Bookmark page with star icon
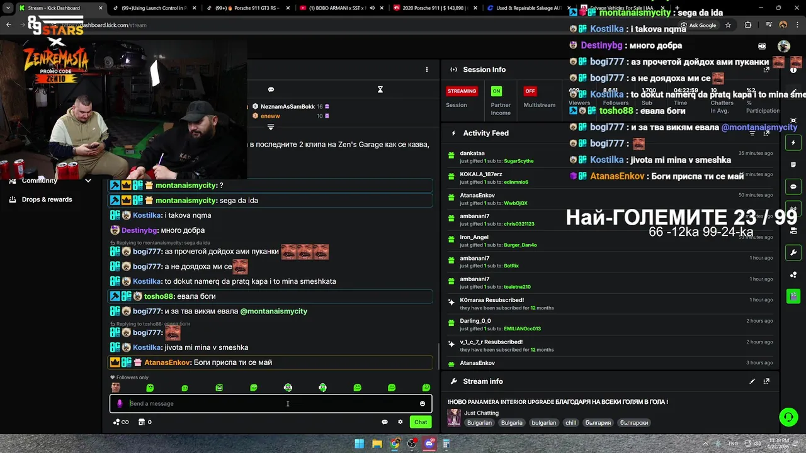This screenshot has width=806, height=453. click(x=728, y=25)
